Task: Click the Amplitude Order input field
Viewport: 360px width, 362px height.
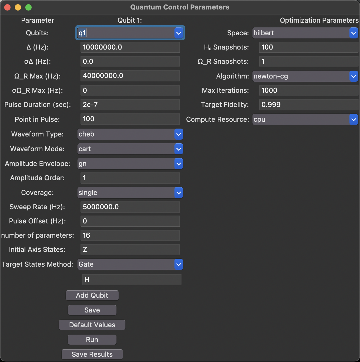Action: tap(130, 178)
